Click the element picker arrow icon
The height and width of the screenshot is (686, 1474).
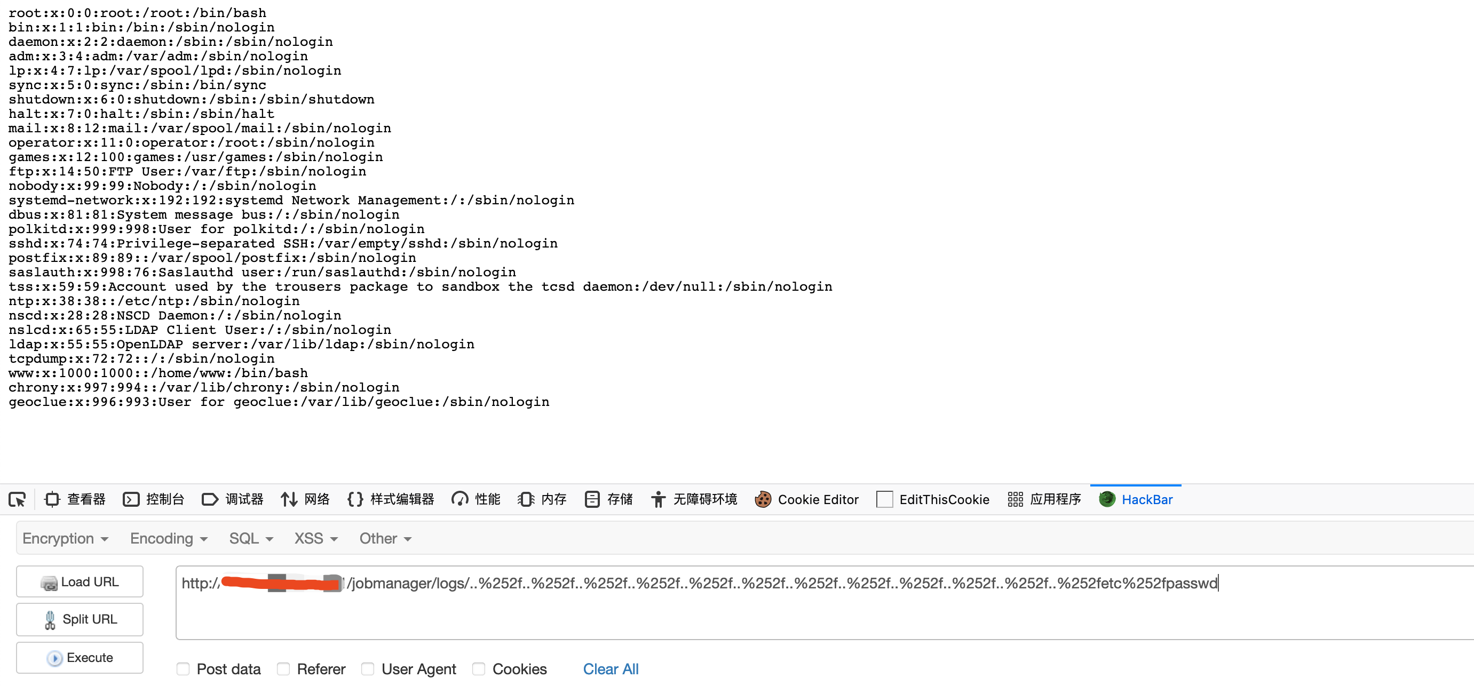tap(17, 499)
